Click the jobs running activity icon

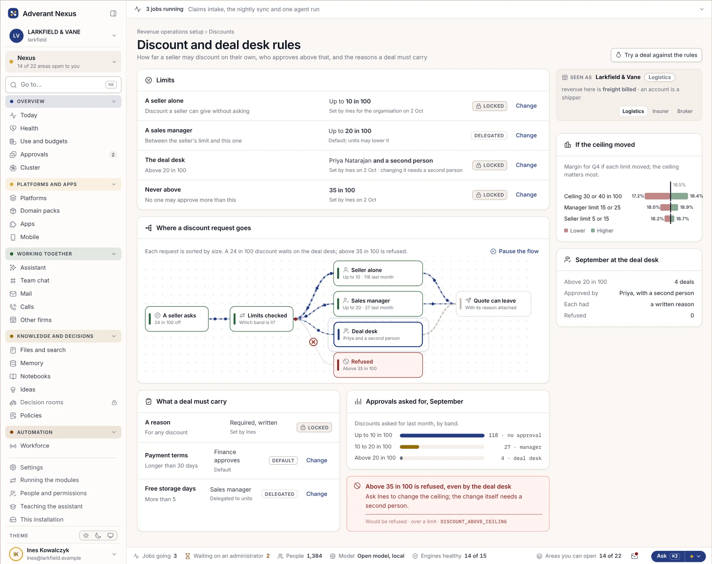[138, 9]
